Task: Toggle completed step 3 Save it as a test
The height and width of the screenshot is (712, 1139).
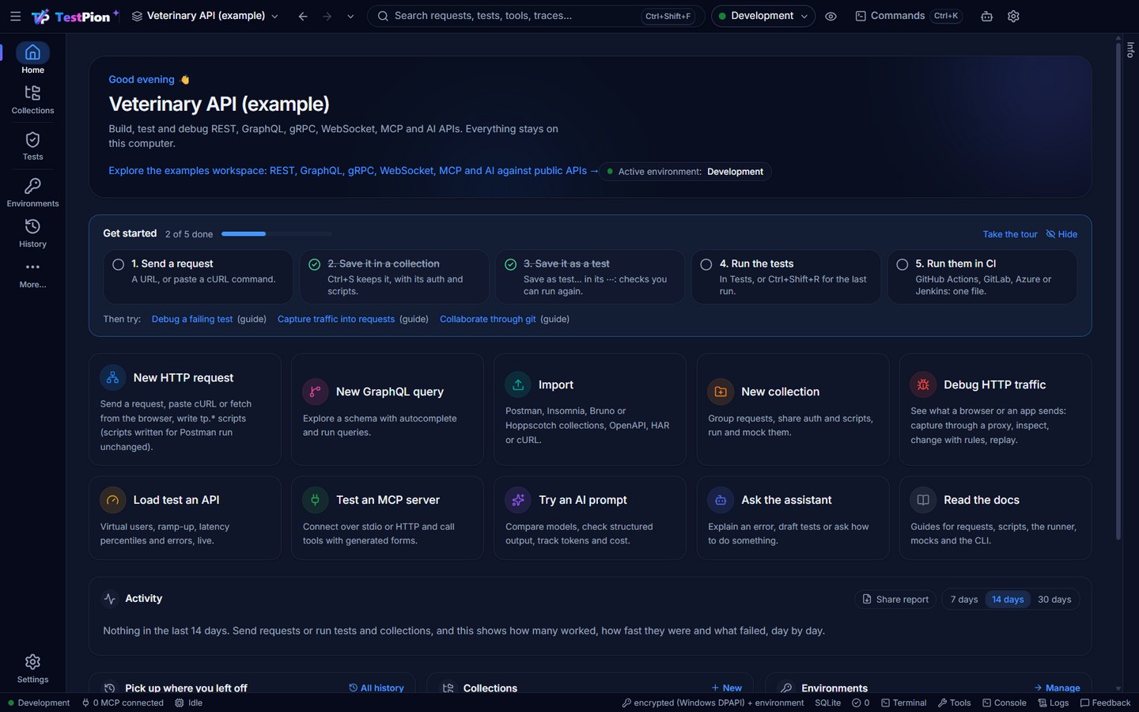Action: (511, 264)
